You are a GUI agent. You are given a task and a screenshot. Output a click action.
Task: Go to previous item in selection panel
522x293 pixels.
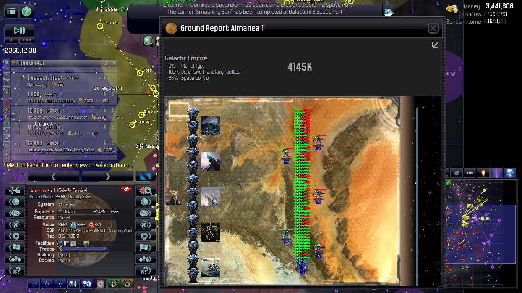point(53,176)
